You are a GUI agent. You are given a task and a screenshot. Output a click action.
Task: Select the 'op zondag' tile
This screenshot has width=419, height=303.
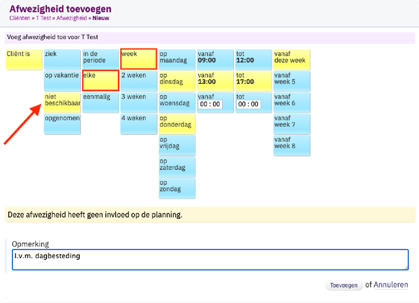click(x=177, y=189)
